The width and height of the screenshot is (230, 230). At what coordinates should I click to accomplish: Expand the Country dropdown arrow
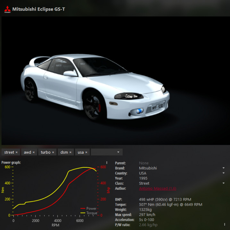(x=224, y=173)
